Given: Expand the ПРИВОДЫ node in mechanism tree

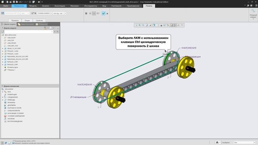Looking at the screenshot, I should [2, 100].
